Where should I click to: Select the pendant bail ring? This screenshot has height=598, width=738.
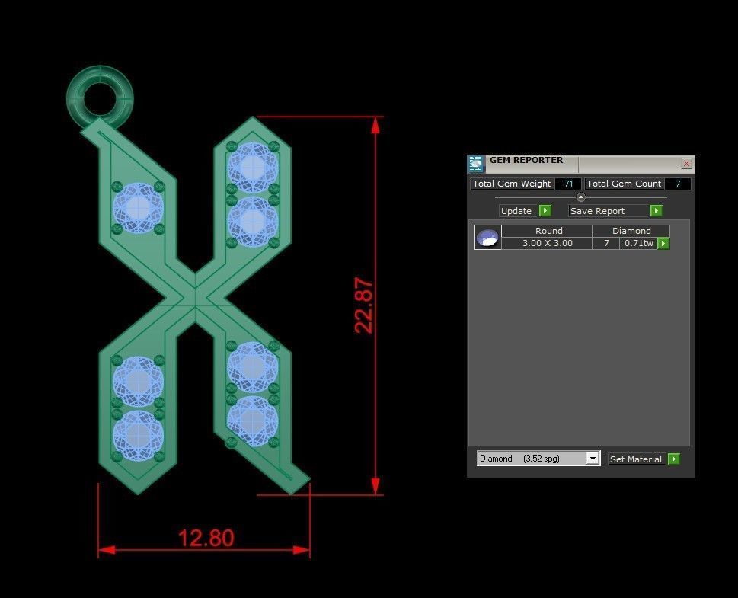100,98
